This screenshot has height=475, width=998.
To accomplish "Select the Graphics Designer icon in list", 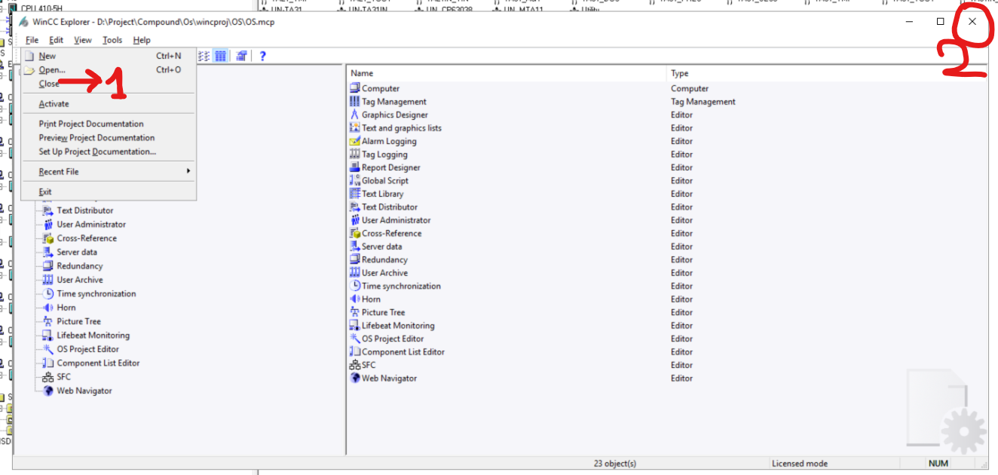I will click(355, 115).
